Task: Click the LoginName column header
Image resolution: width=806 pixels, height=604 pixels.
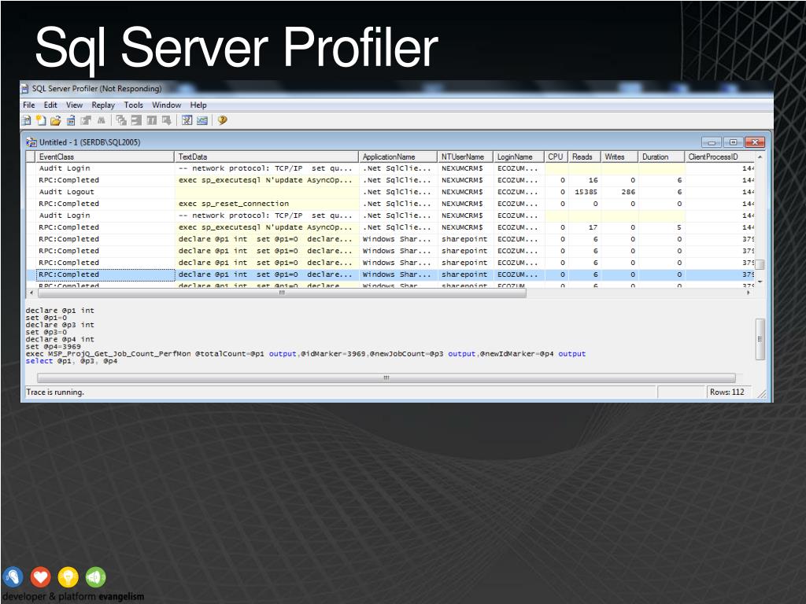Action: 519,157
